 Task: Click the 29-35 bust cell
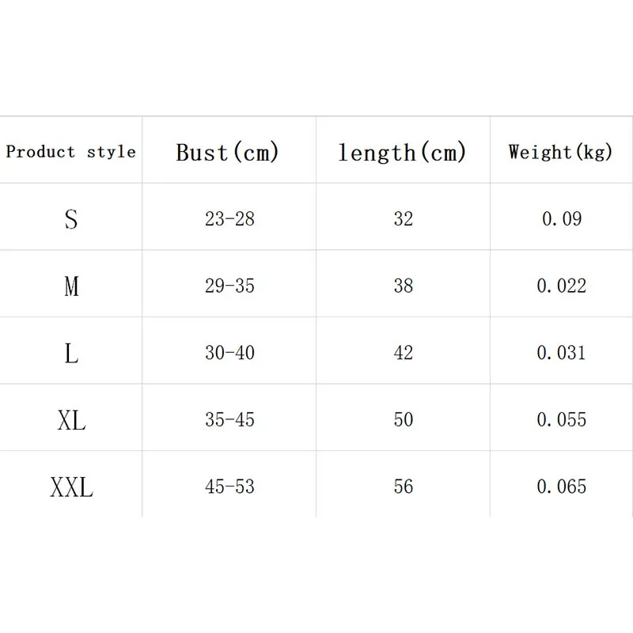pyautogui.click(x=229, y=286)
